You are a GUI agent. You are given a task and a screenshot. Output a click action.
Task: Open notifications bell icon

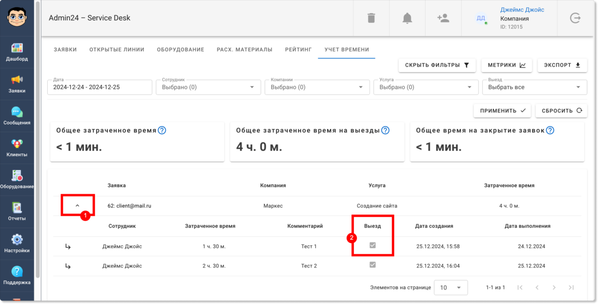coord(407,18)
